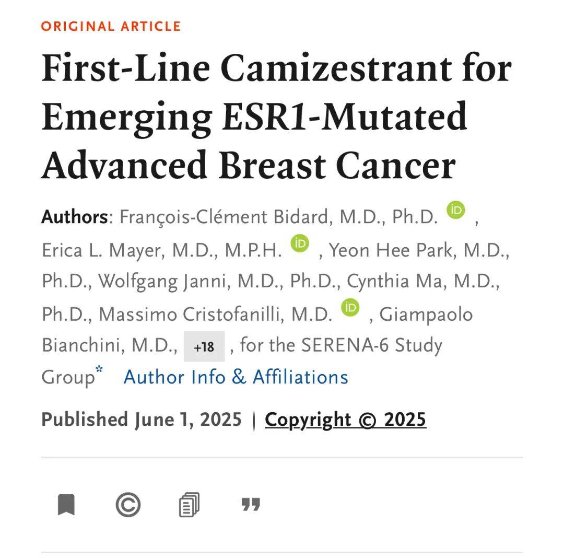Screen dimensions: 564x558
Task: Open author Wolfgang Janni details
Action: [164, 281]
